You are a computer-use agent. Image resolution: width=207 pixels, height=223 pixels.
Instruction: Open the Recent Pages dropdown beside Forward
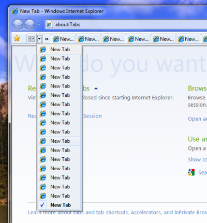tap(39, 24)
